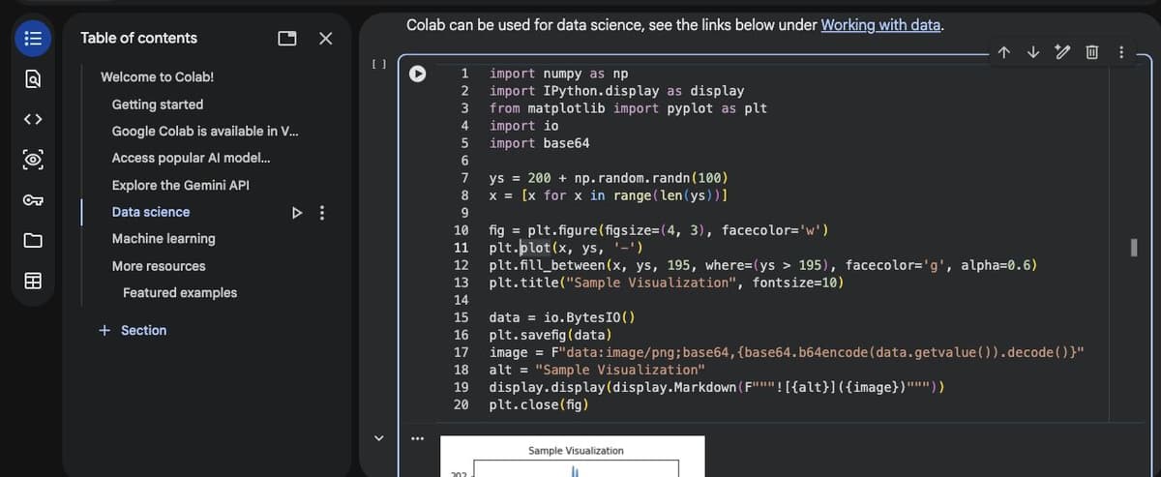
Task: Jump to Getting started section
Action: click(158, 104)
